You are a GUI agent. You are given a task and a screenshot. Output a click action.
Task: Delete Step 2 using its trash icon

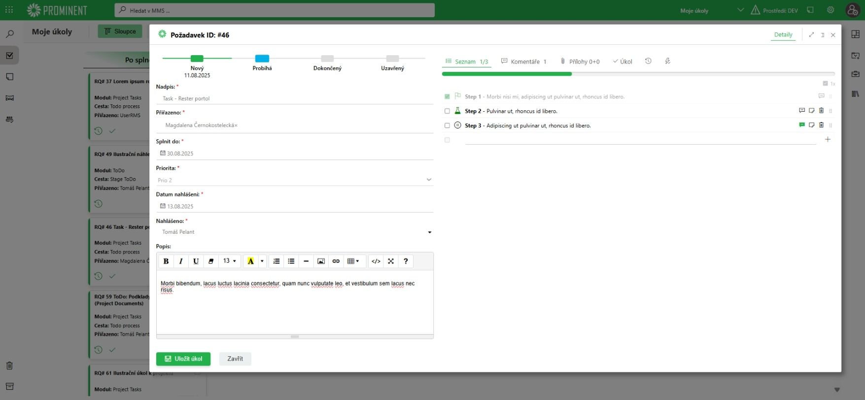pos(821,111)
